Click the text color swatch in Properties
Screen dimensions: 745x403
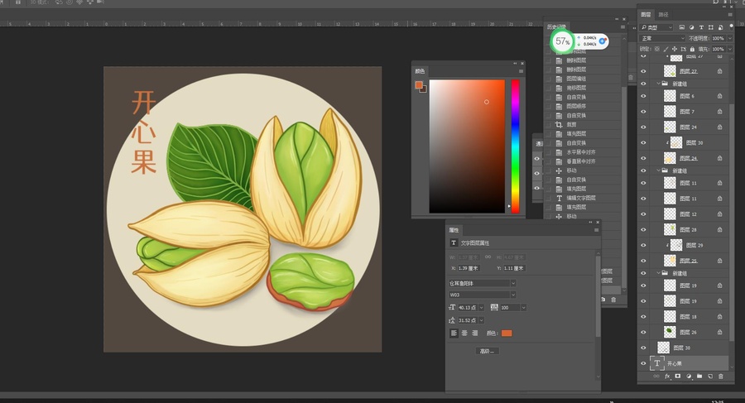[x=507, y=333]
